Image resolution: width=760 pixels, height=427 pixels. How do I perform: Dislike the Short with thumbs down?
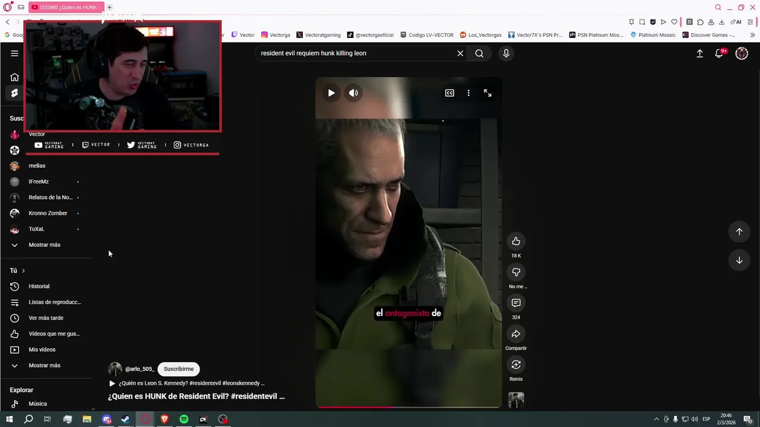pyautogui.click(x=516, y=272)
